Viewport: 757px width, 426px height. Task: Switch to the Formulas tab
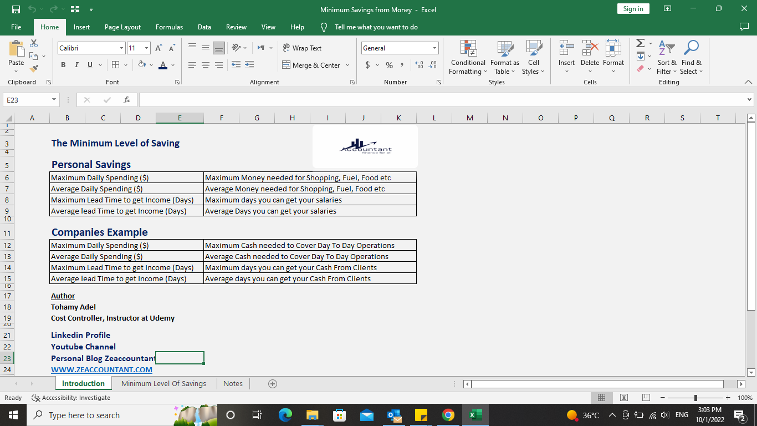[x=169, y=27]
